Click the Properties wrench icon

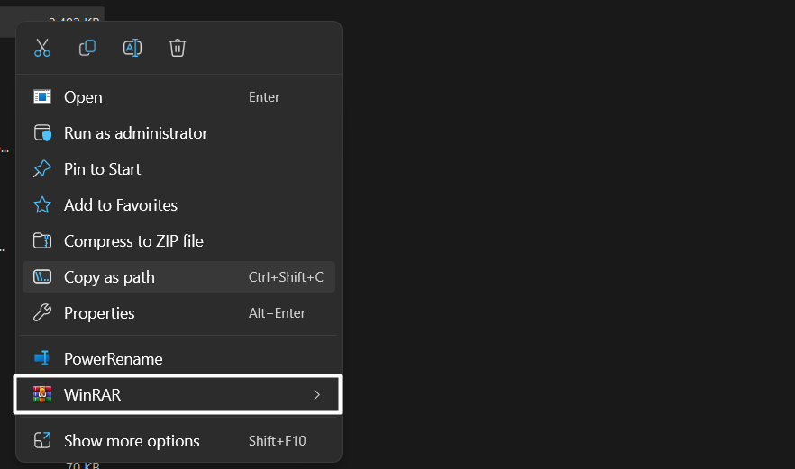click(x=42, y=313)
